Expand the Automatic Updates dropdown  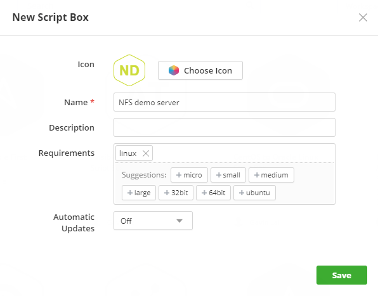153,221
